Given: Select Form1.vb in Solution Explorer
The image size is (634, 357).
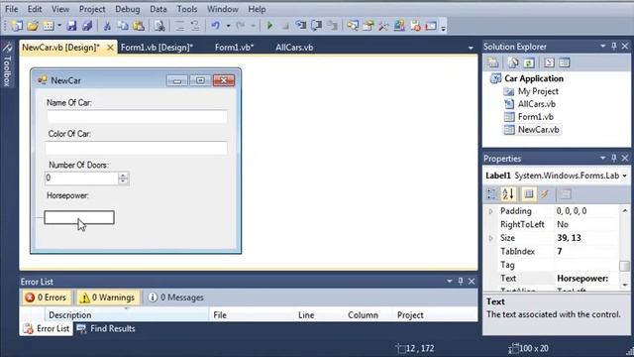Looking at the screenshot, I should [535, 117].
